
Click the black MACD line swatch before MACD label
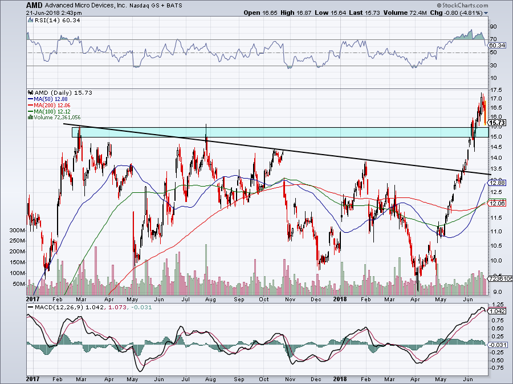[31, 308]
